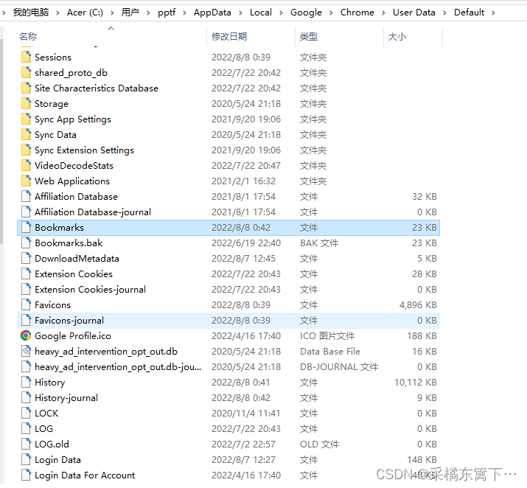Open the chevron after pptf in breadcrumb
Image resolution: width=527 pixels, height=488 pixels.
[184, 13]
